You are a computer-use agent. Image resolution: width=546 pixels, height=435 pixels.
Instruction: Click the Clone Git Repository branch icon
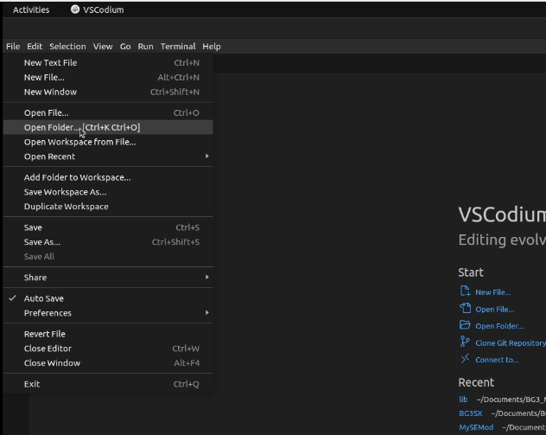[465, 342]
